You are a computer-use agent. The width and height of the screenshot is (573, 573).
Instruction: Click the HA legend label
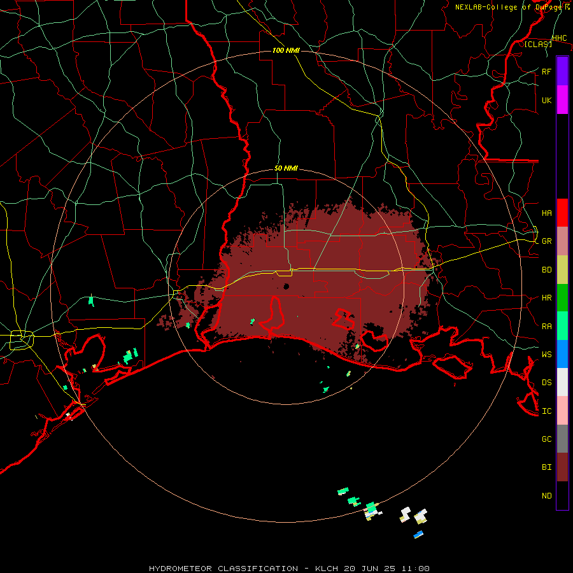546,213
